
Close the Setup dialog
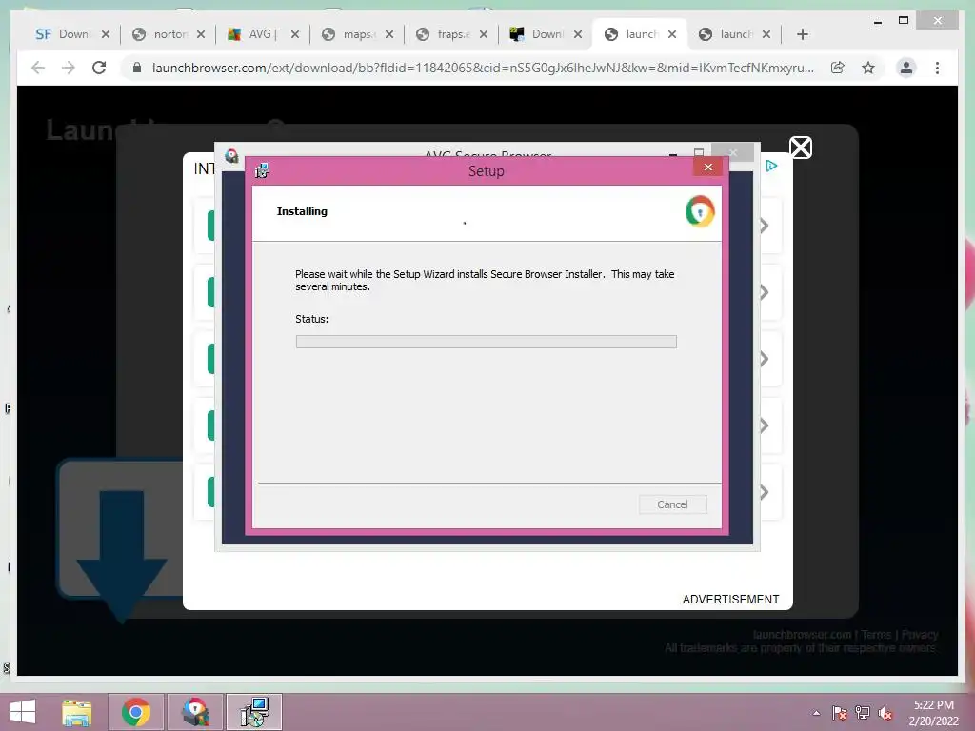point(707,167)
